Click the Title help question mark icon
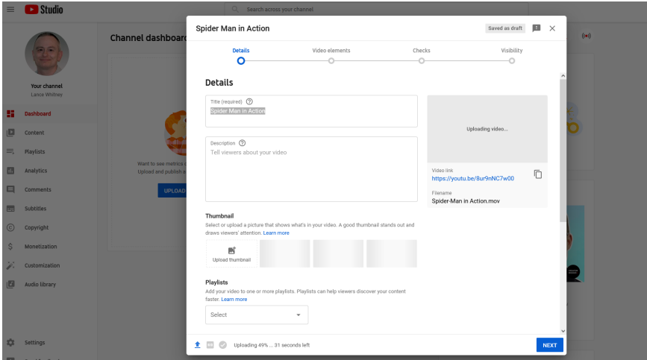 pyautogui.click(x=249, y=101)
